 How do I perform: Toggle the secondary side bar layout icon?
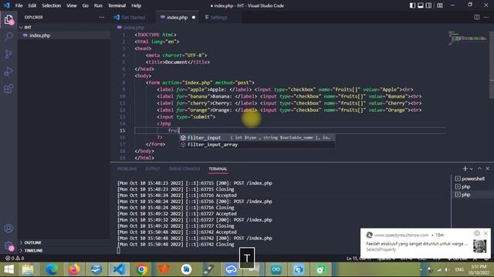429,5
